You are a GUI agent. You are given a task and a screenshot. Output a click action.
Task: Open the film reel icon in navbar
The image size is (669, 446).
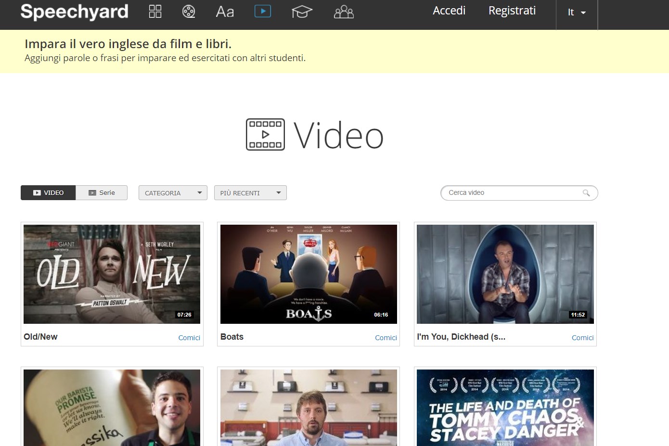(x=189, y=11)
